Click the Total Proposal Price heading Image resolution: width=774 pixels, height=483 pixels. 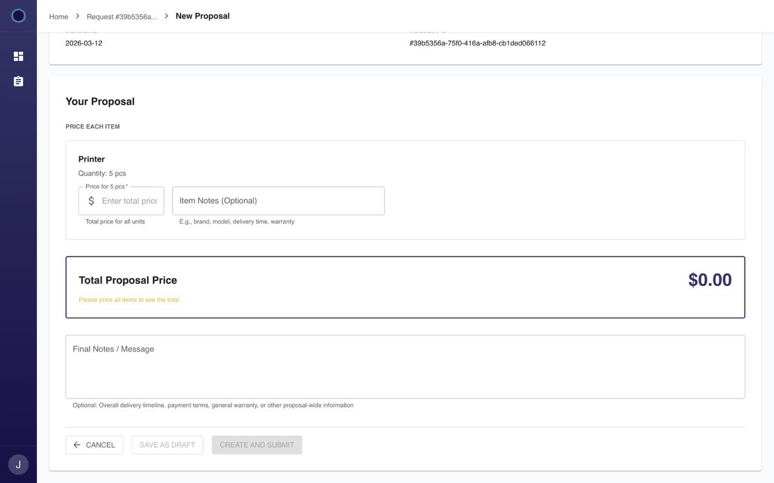click(x=128, y=280)
